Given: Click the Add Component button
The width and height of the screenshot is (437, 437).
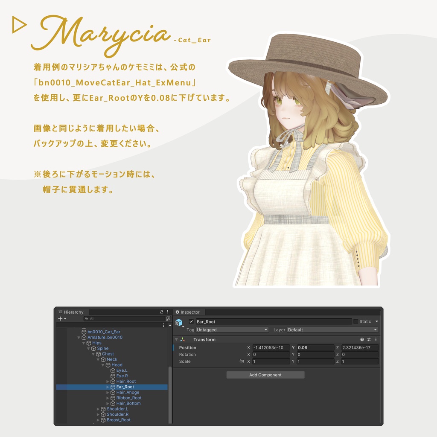Looking at the screenshot, I should (x=265, y=375).
